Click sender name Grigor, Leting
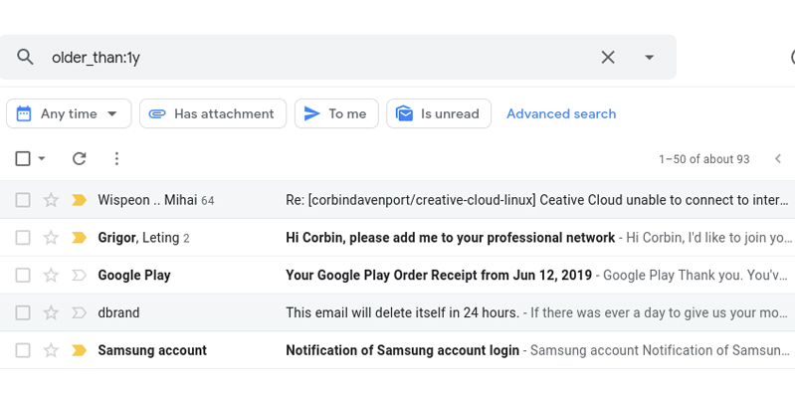The height and width of the screenshot is (398, 795). click(138, 237)
